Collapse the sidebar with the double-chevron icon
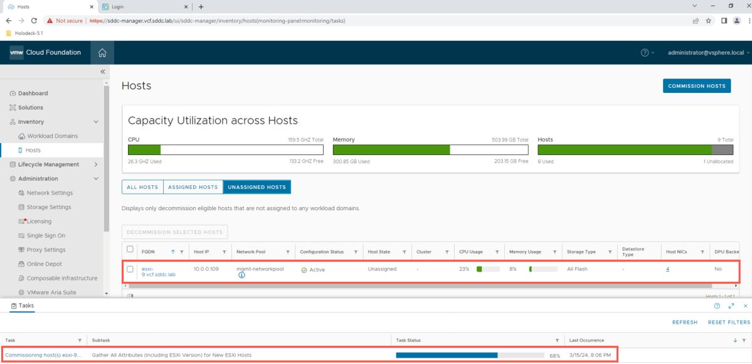 (x=102, y=72)
